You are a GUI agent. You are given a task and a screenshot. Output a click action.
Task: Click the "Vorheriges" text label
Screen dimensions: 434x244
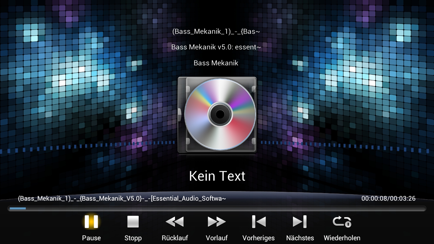coord(259,238)
